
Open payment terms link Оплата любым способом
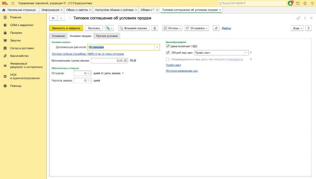[88, 54]
